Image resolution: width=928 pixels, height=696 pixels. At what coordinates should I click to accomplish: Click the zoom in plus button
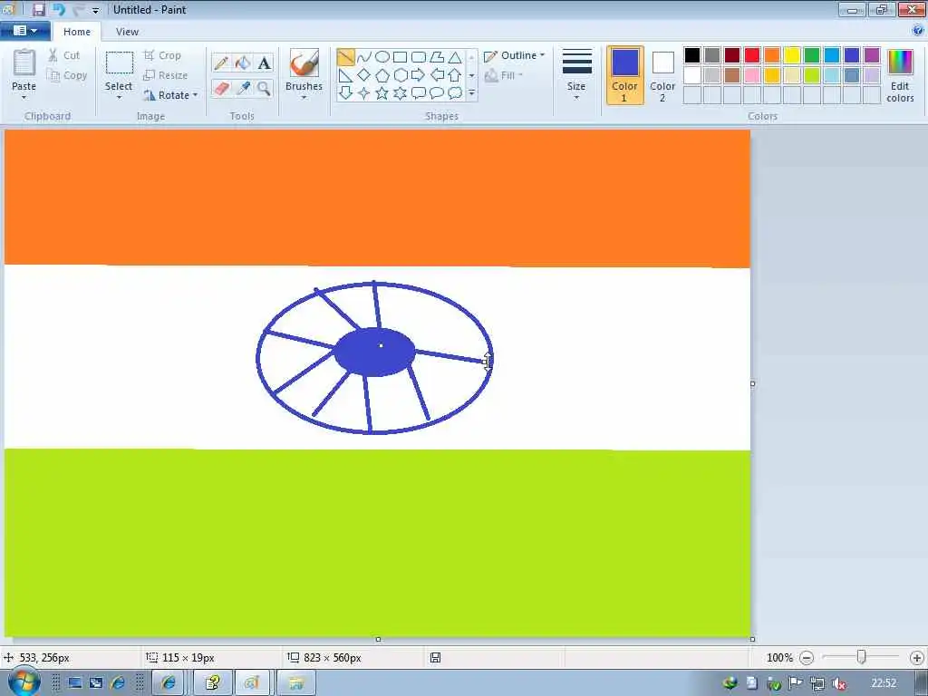click(917, 658)
